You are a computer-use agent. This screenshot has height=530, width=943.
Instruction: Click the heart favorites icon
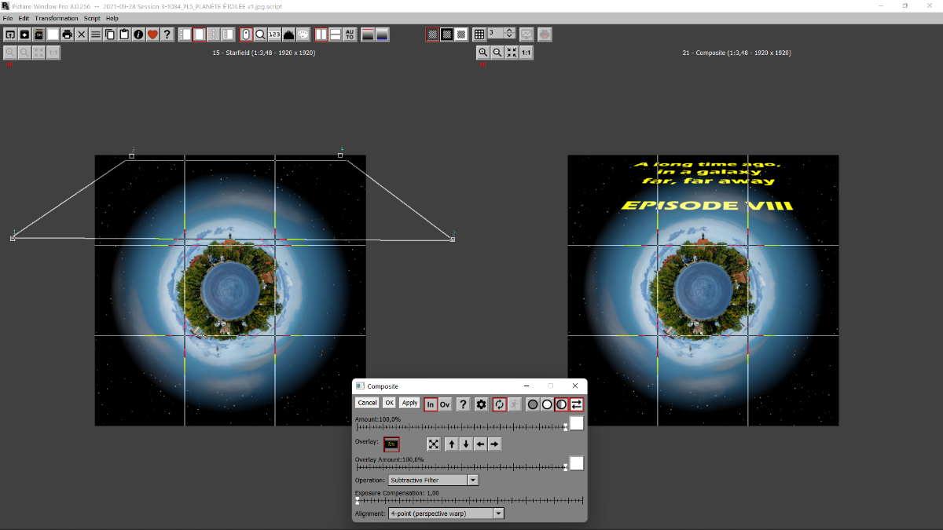click(152, 35)
